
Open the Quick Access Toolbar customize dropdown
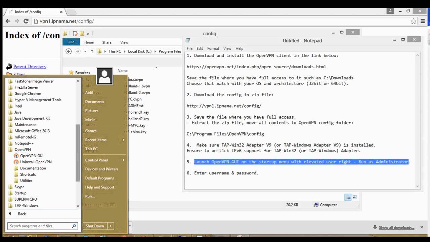(x=88, y=34)
